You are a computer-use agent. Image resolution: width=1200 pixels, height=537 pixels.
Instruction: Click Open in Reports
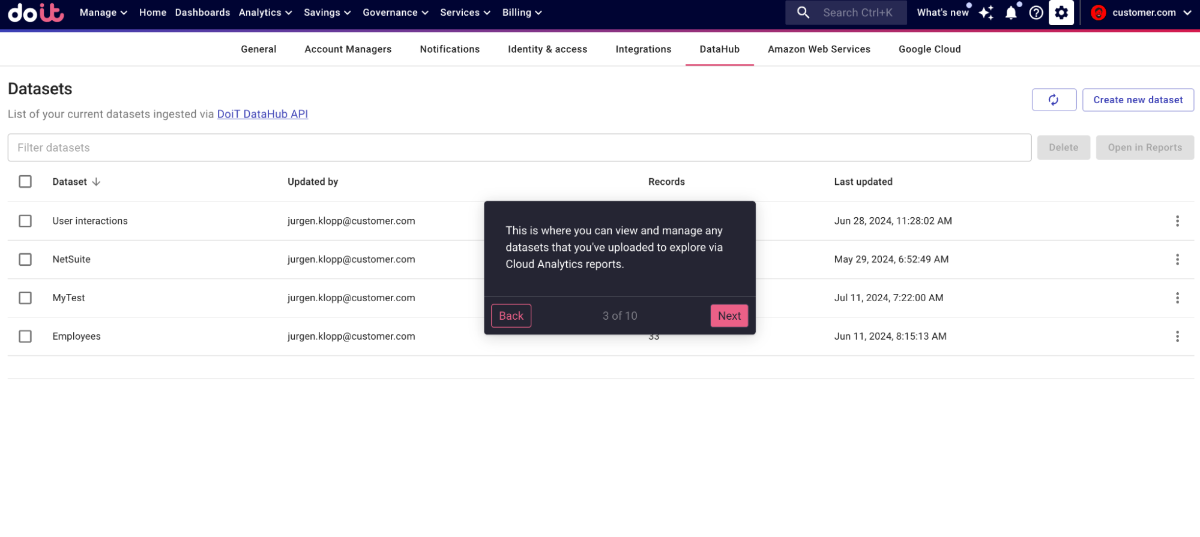tap(1145, 148)
